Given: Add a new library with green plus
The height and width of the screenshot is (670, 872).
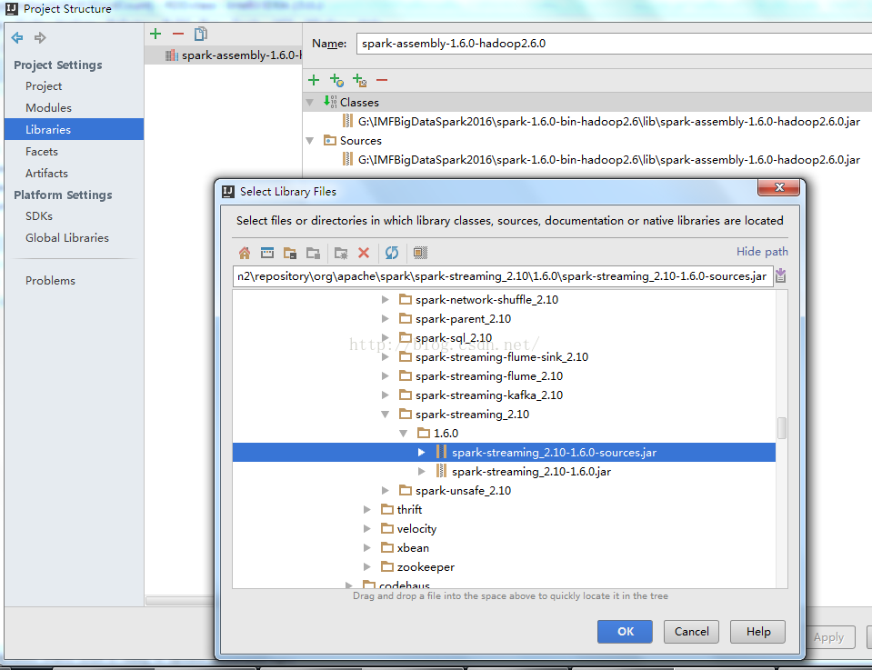Looking at the screenshot, I should [155, 34].
